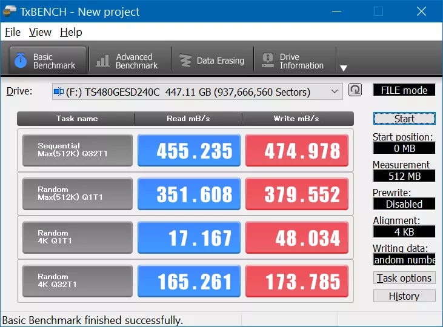443x327 pixels.
Task: Click the 173.785 4K Q32T1 write result
Action: [297, 281]
